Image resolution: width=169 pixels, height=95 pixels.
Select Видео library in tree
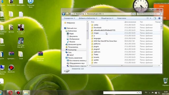tap(72, 34)
